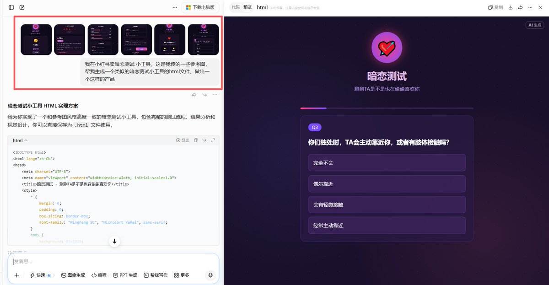Choose the 偶尔靠近 answer option
Screen dimensions: 549x285
387,183
